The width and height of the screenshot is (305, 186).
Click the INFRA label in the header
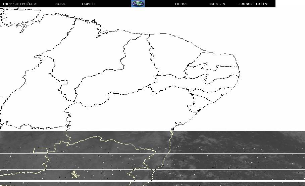click(x=181, y=4)
